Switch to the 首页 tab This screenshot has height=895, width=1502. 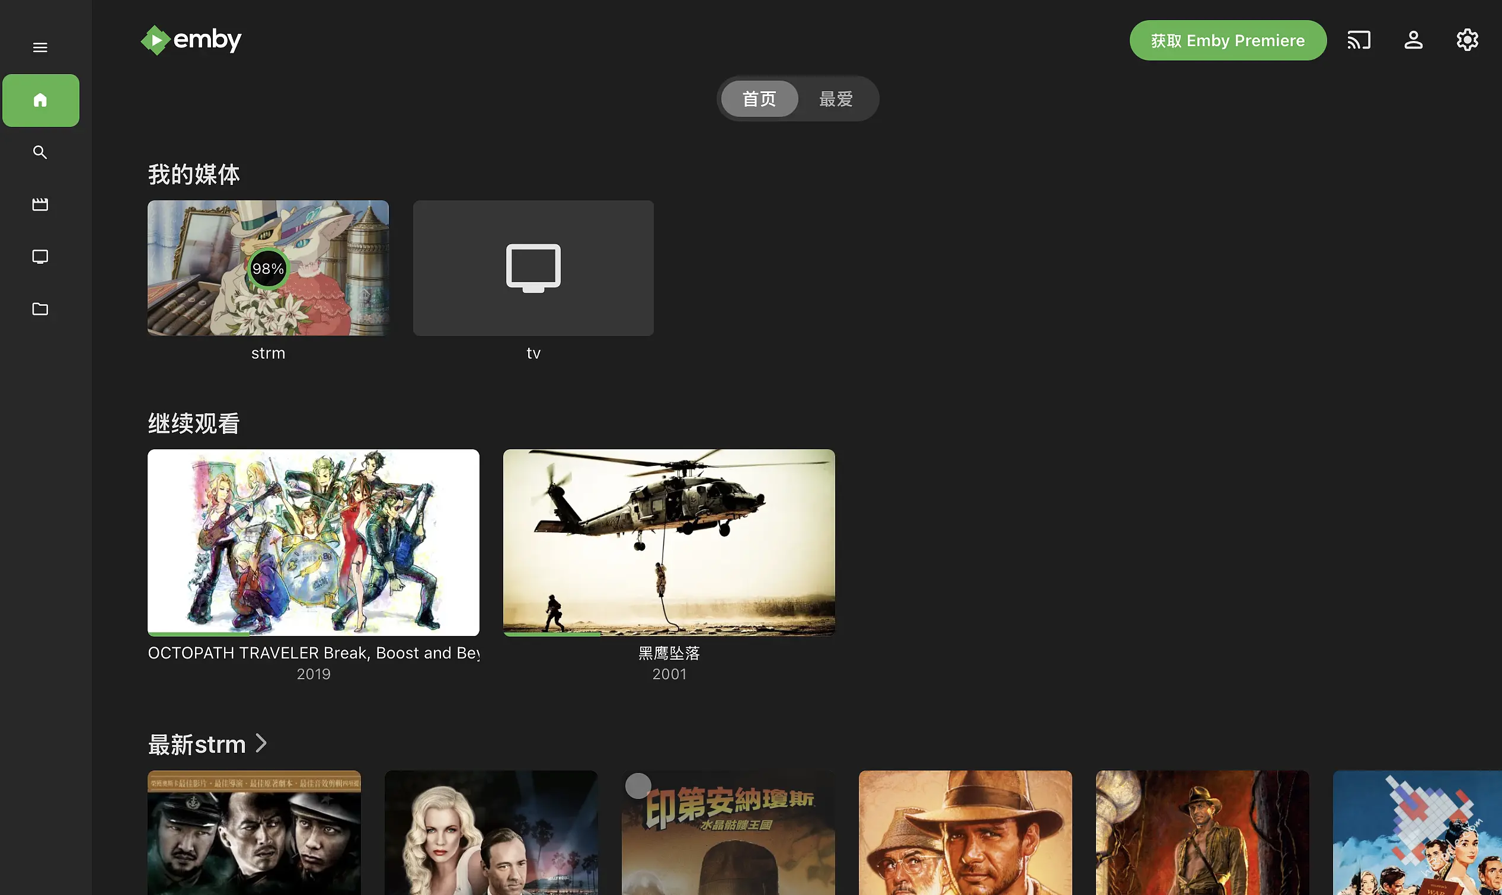[x=759, y=99]
